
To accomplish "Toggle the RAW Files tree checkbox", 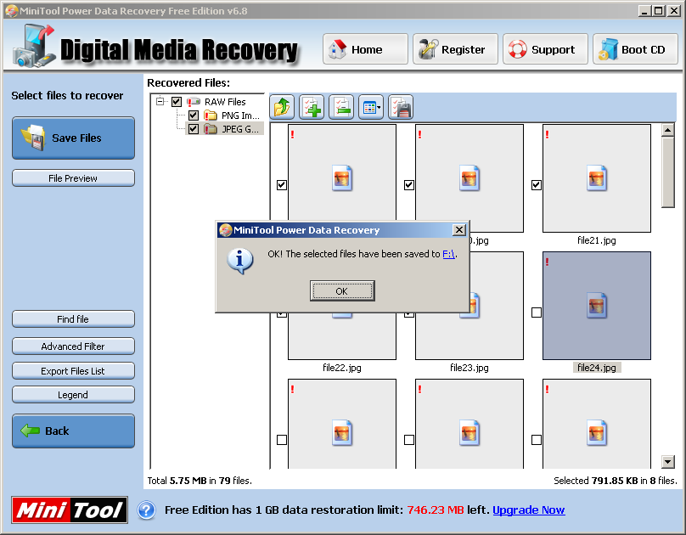I will click(x=177, y=102).
